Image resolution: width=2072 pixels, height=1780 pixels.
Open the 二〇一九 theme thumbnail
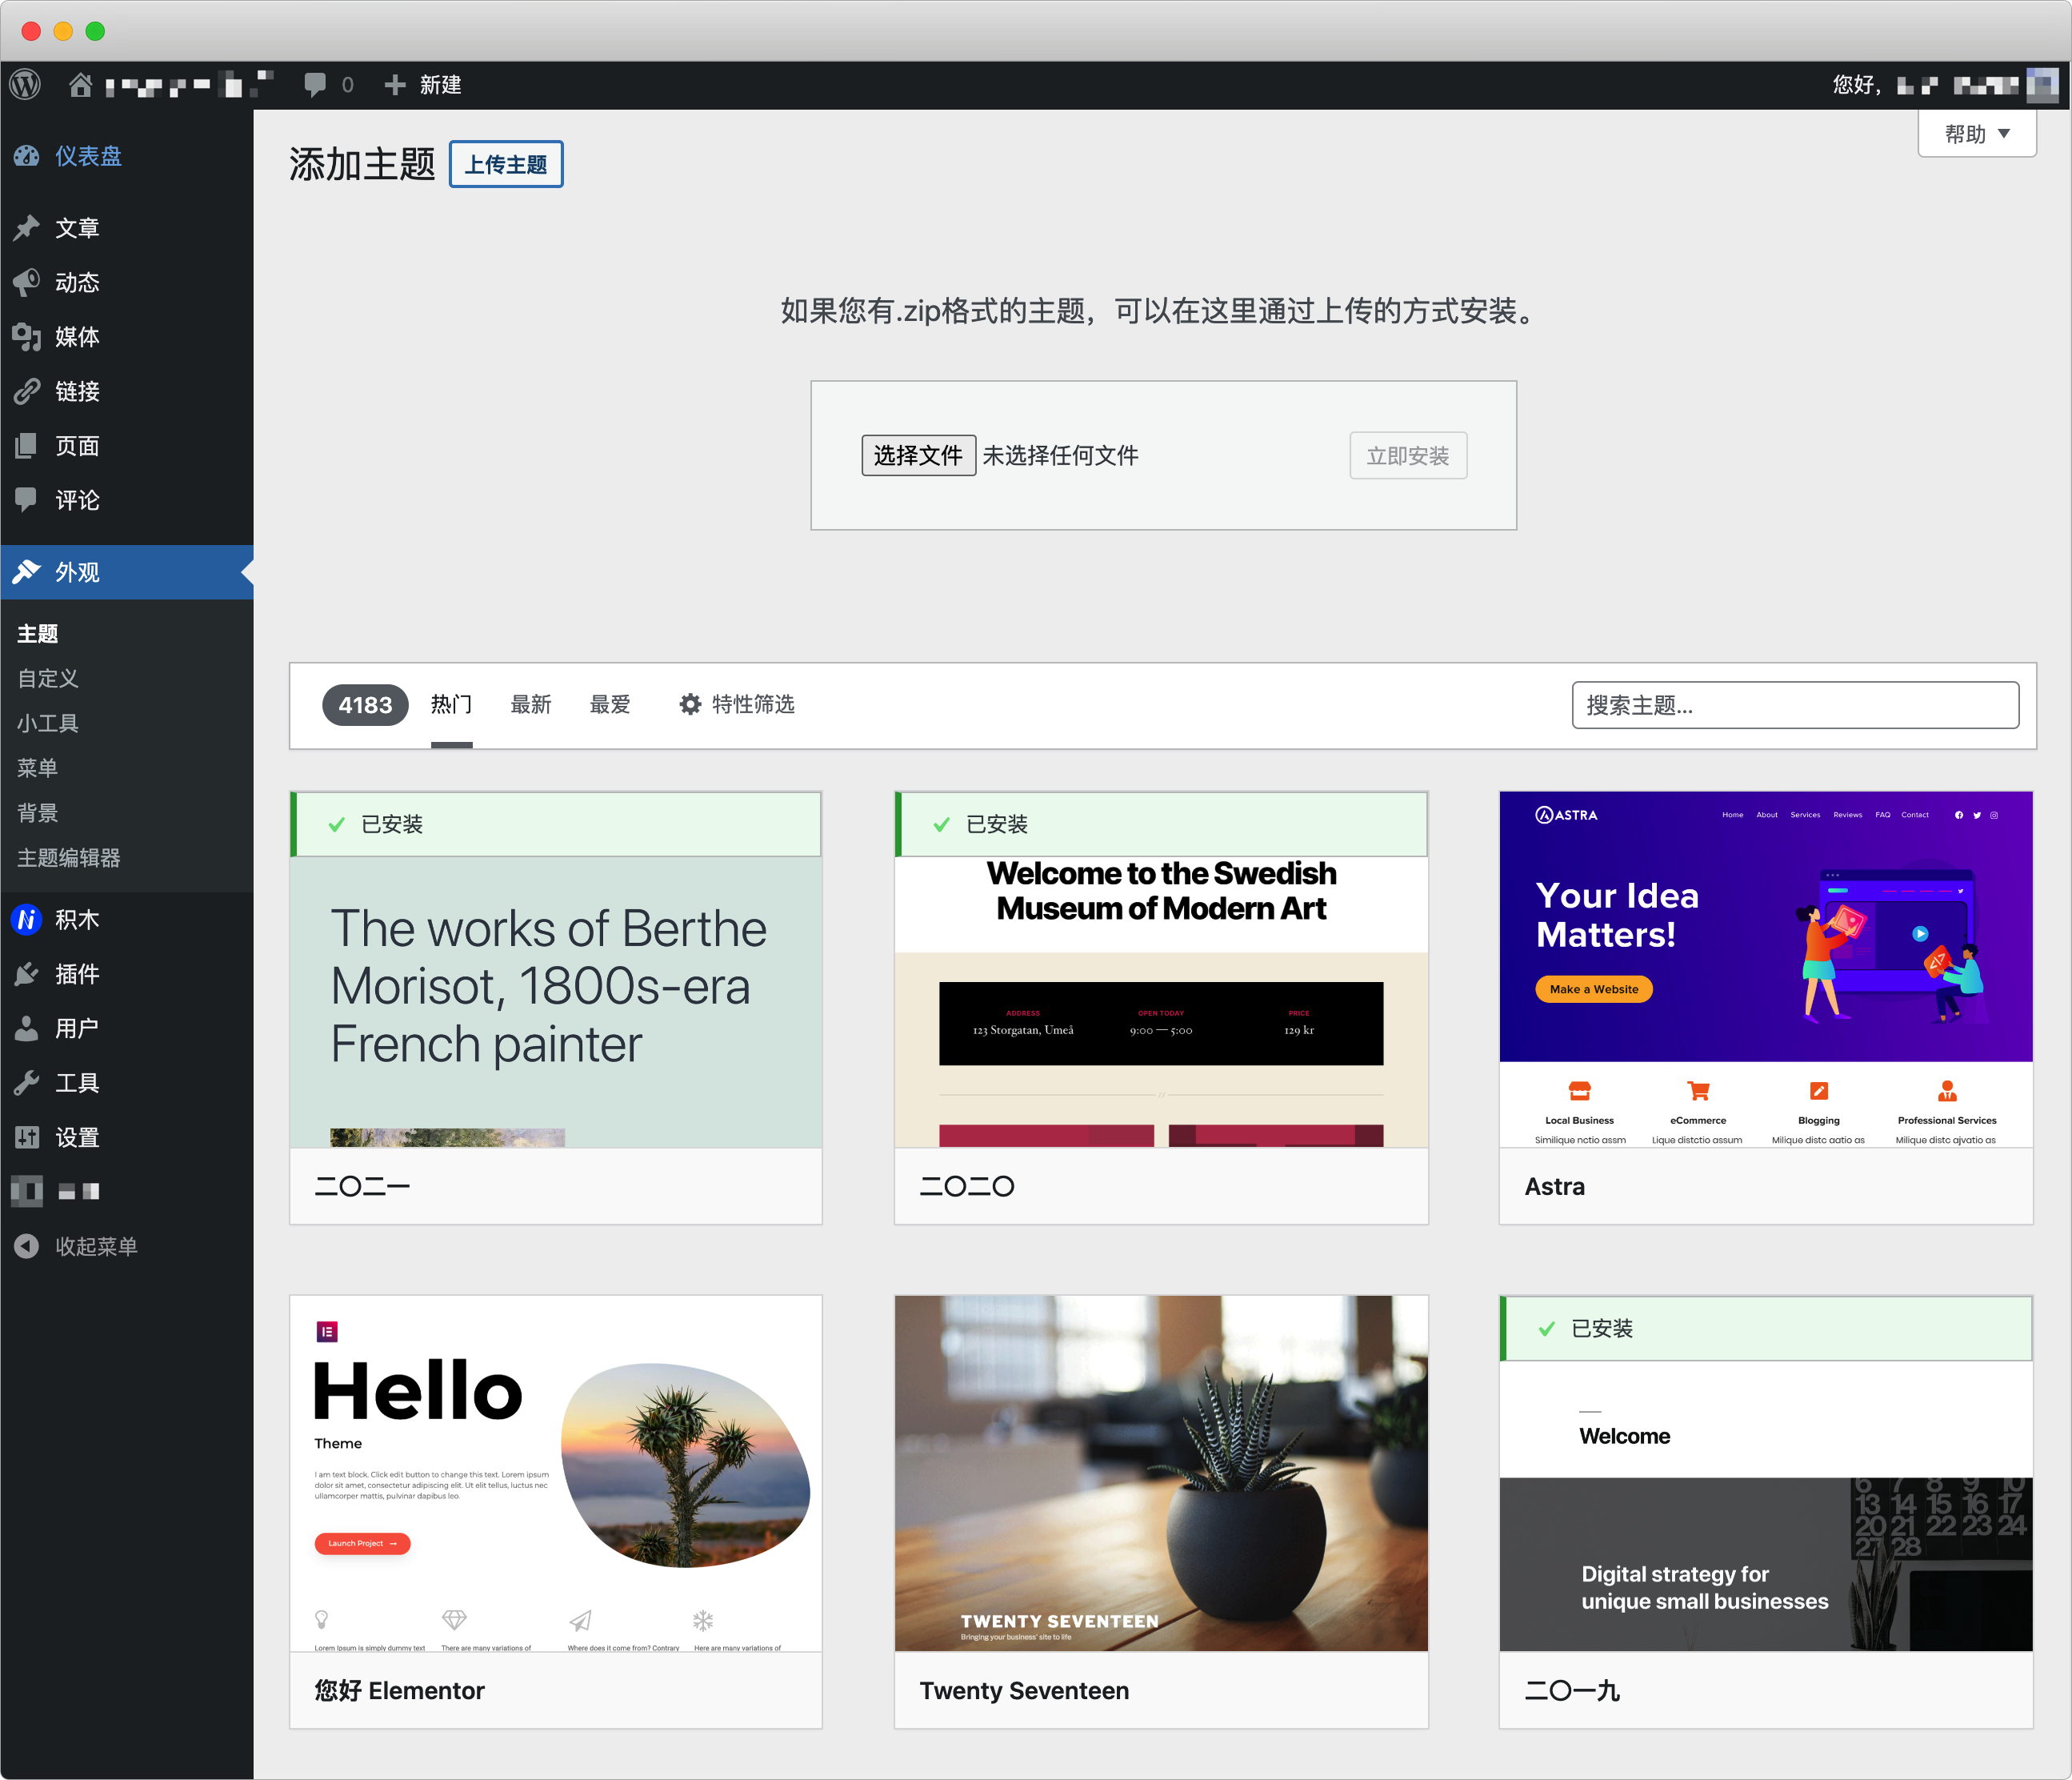(1766, 1473)
